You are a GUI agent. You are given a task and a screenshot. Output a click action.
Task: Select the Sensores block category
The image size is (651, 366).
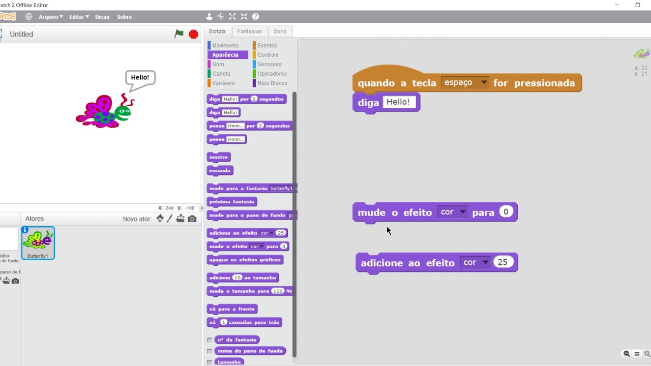(x=270, y=65)
